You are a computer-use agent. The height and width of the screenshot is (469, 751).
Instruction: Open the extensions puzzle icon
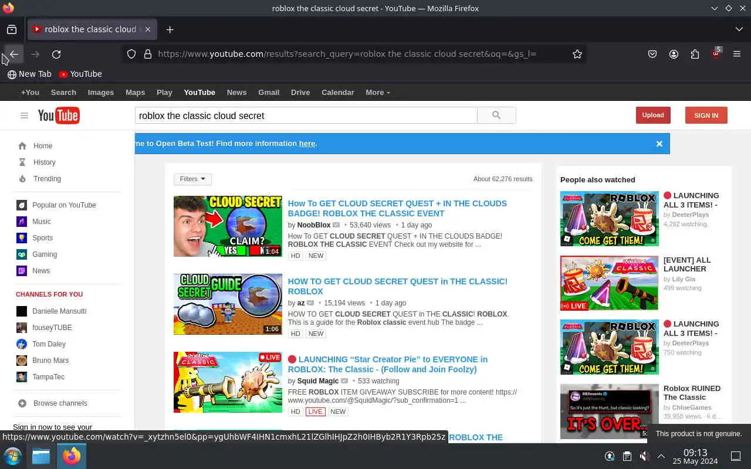pos(695,54)
